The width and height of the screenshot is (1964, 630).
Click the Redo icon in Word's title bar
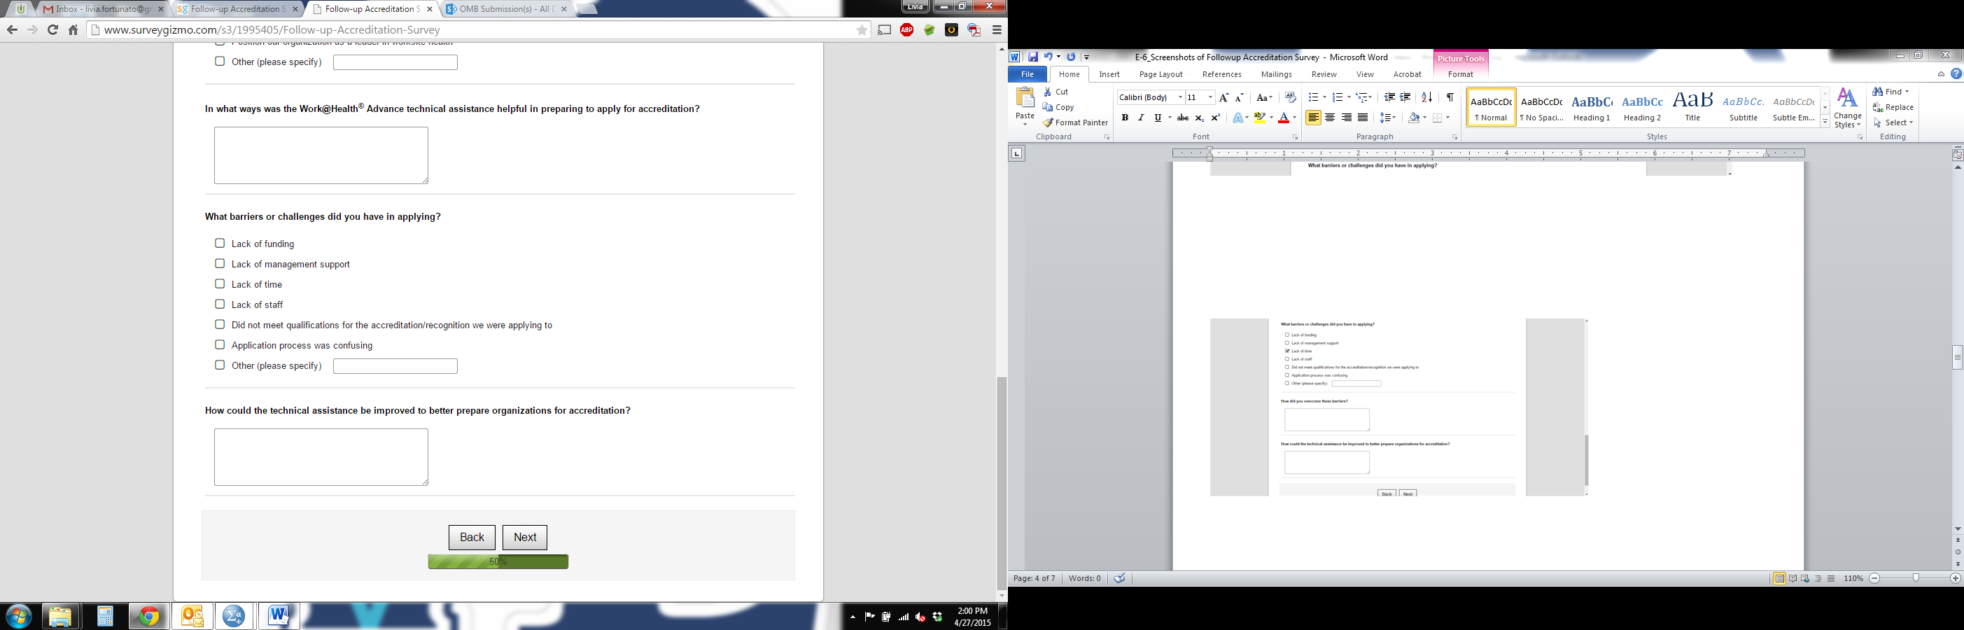coord(1070,57)
